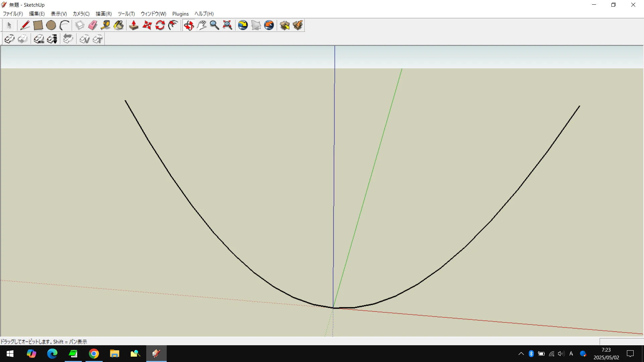This screenshot has height=362, width=644.
Task: Click the status bar hint 'ドラッグしてオービットします。Shift = パン表示'
Action: point(44,342)
